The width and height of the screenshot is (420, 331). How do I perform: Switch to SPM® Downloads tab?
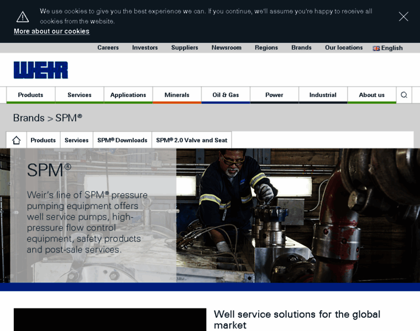[123, 140]
